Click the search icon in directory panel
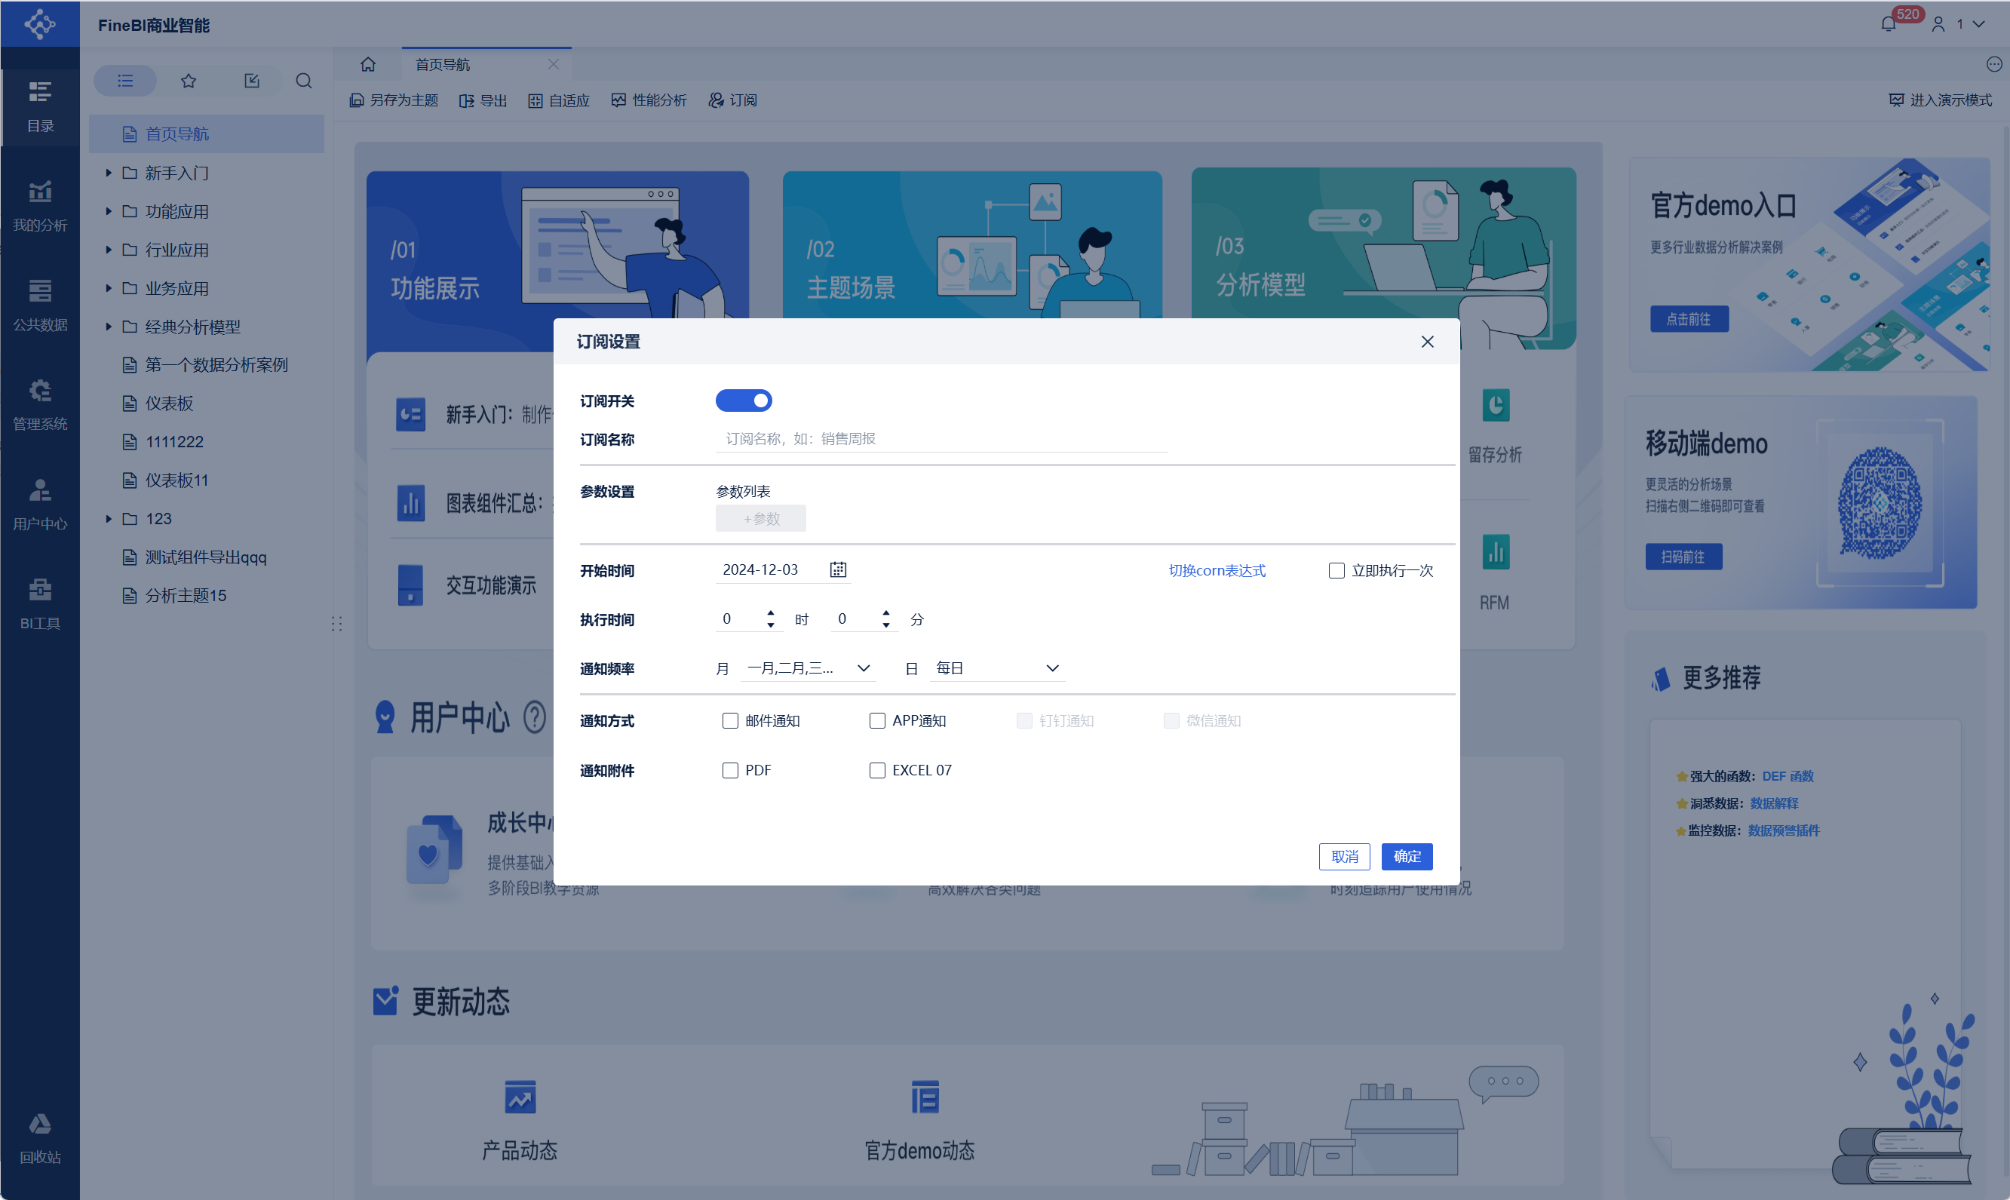This screenshot has height=1200, width=2010. (304, 81)
